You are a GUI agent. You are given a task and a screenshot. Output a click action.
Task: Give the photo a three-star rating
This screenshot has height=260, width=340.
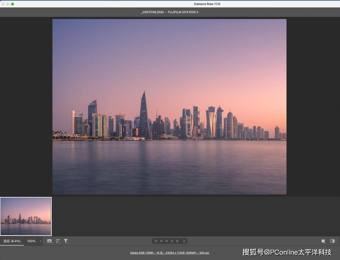point(166,241)
